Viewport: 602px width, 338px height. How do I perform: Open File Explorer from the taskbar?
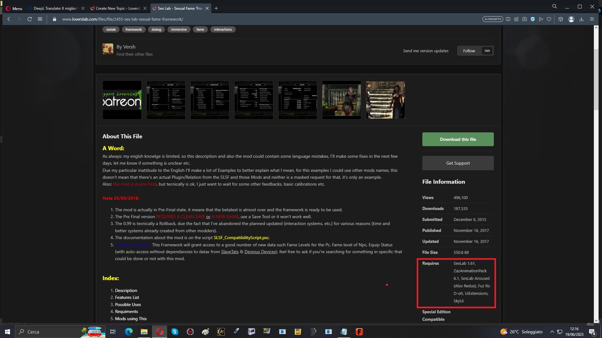(x=144, y=332)
